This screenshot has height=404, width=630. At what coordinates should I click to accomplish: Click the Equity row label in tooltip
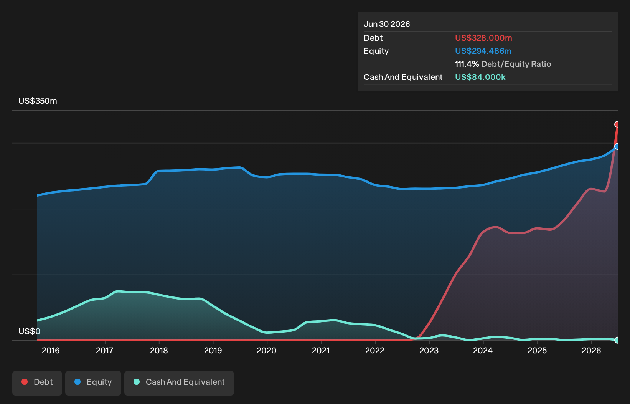click(376, 51)
